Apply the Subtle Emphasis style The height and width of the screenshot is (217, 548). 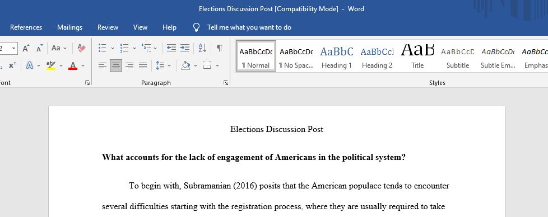[498, 56]
